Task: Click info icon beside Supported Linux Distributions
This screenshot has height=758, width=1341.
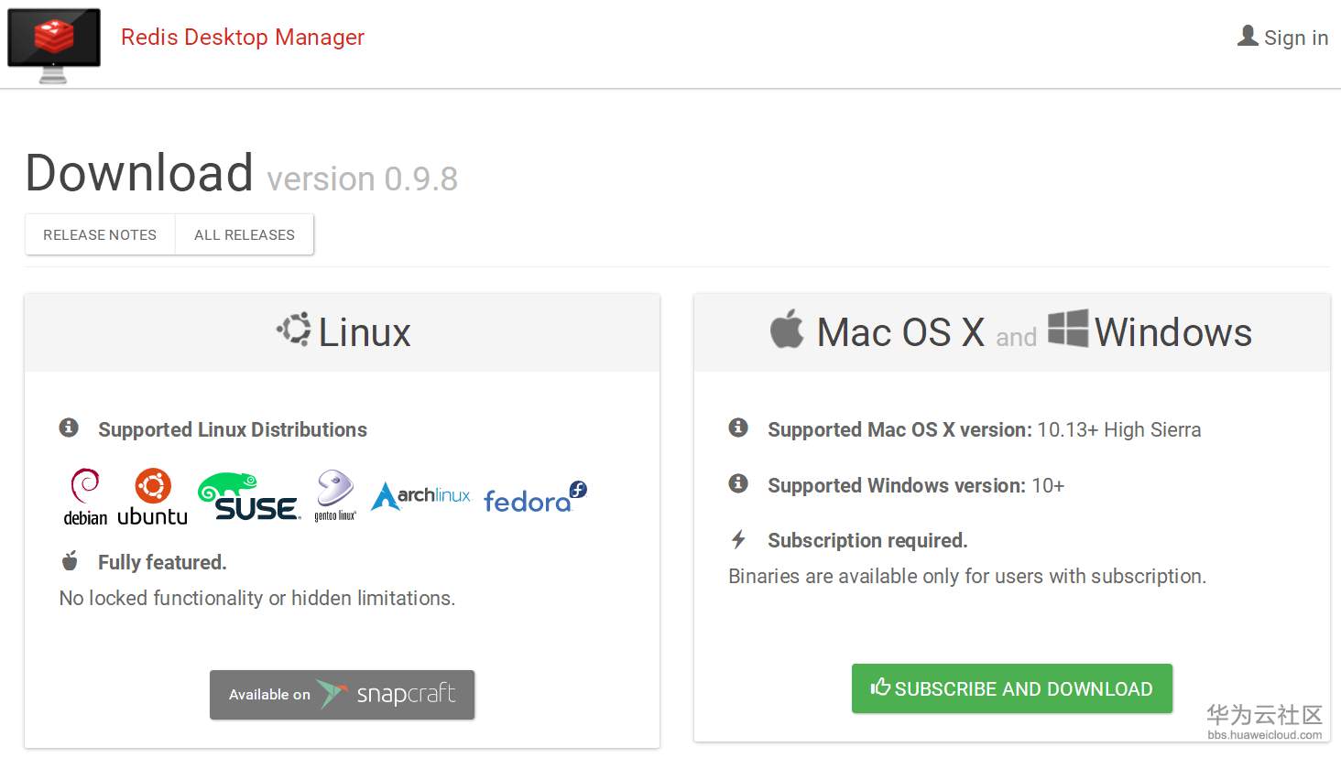Action: (69, 428)
